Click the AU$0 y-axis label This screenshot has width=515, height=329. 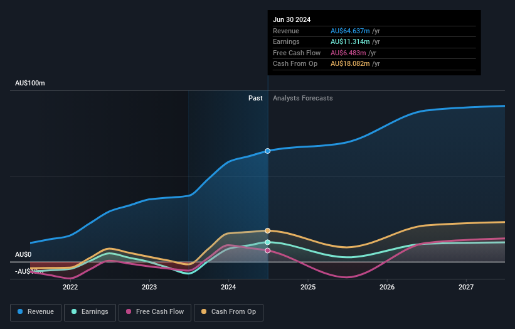(x=23, y=255)
